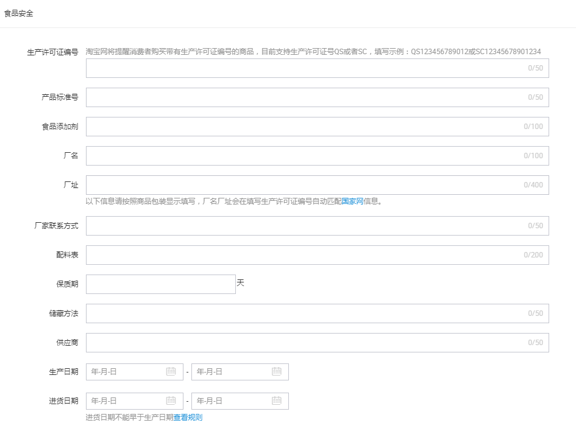Open calendar icon for 进货日期 end date

[277, 401]
